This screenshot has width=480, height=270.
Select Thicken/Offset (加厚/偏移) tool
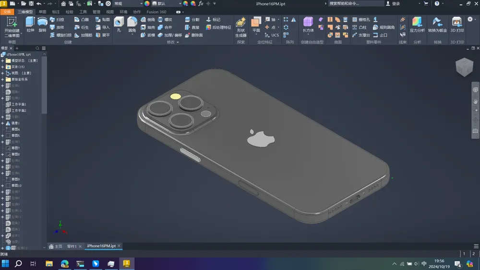[170, 35]
